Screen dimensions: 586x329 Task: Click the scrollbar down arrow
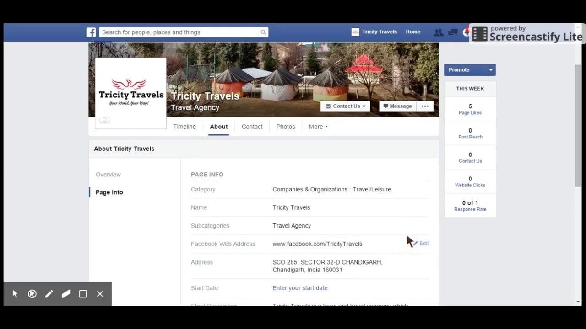[x=578, y=302]
